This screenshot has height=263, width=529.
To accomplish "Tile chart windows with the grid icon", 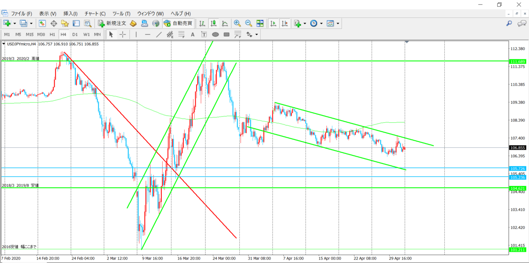I will (260, 23).
